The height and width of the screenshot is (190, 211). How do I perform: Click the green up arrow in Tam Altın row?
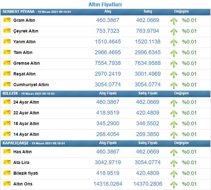point(174,53)
